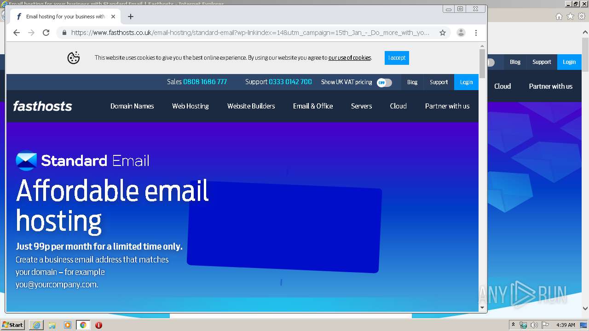Viewport: 589px width, 331px height.
Task: Open Partner with us in the IE window
Action: tap(551, 86)
